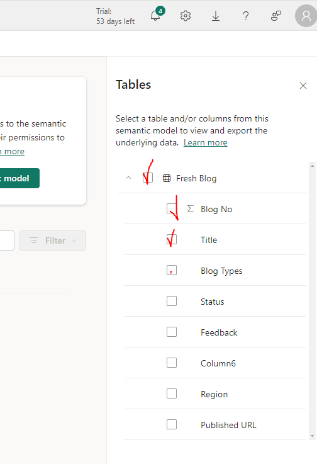Select the Published URL checkbox

point(172,424)
